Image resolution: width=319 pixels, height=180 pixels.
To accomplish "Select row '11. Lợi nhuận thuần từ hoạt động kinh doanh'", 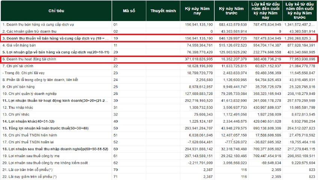I will (159, 100).
